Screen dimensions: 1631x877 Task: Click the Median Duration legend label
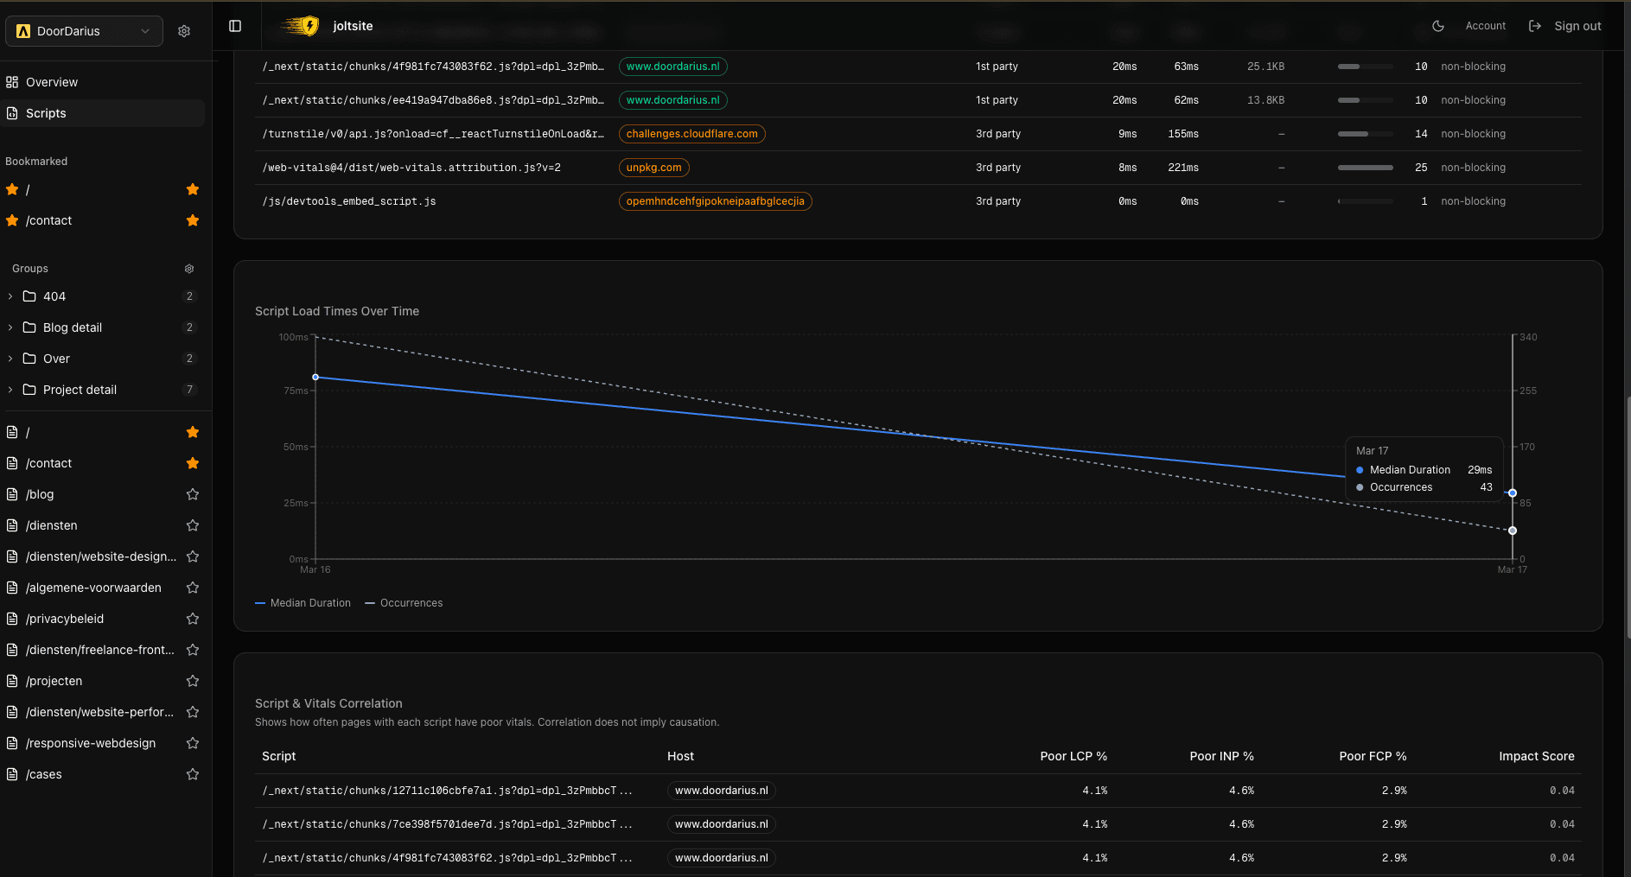(309, 602)
